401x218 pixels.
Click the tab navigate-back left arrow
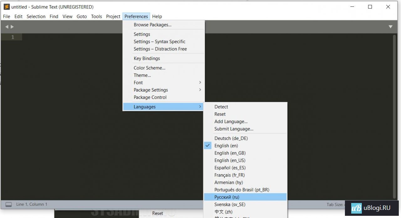[7, 27]
